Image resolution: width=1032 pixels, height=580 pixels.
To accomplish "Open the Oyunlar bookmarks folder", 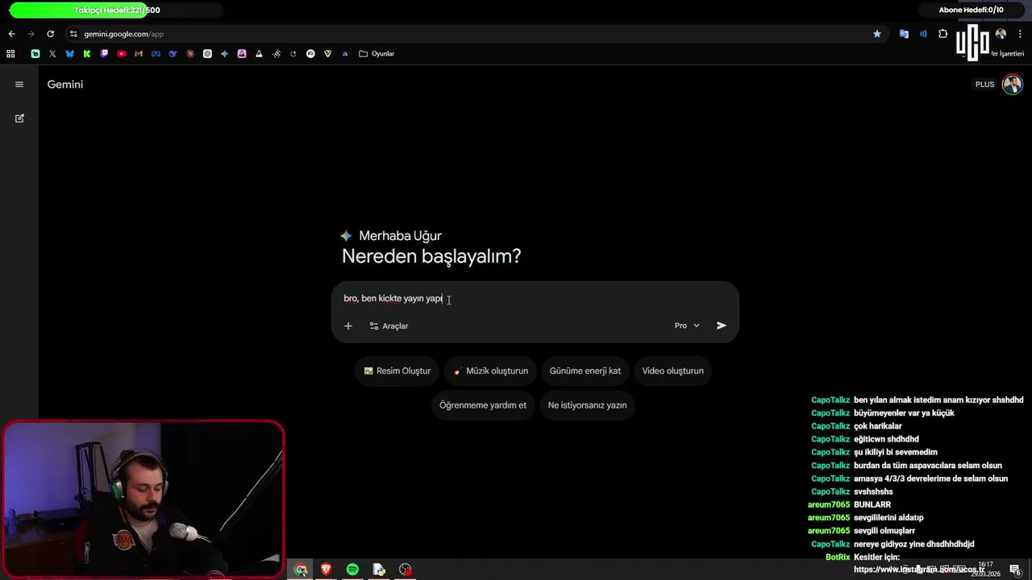I will coord(377,54).
